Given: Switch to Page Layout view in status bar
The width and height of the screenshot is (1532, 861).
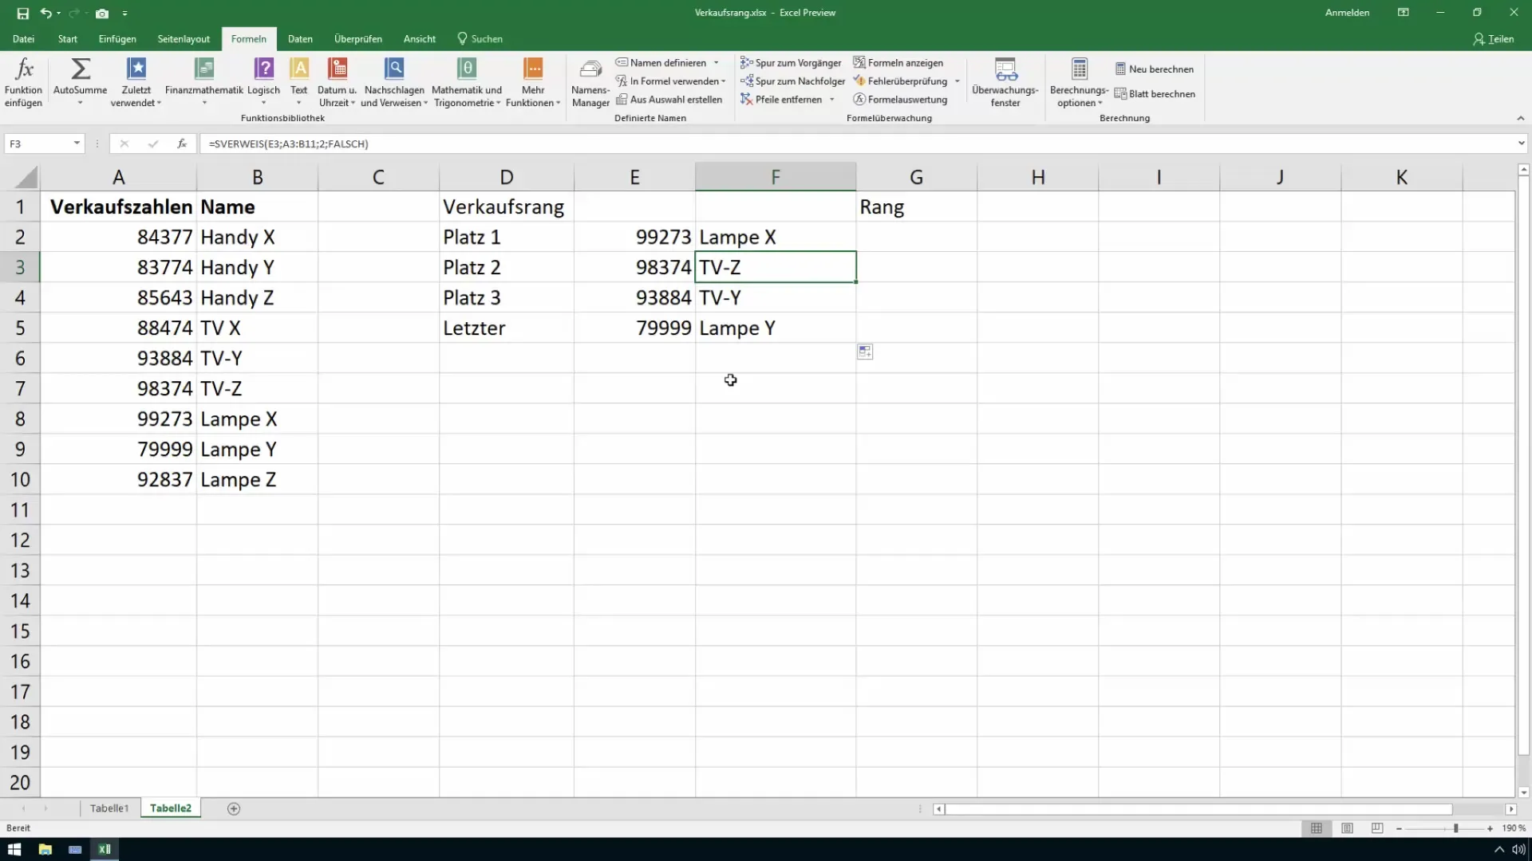Looking at the screenshot, I should (x=1347, y=828).
